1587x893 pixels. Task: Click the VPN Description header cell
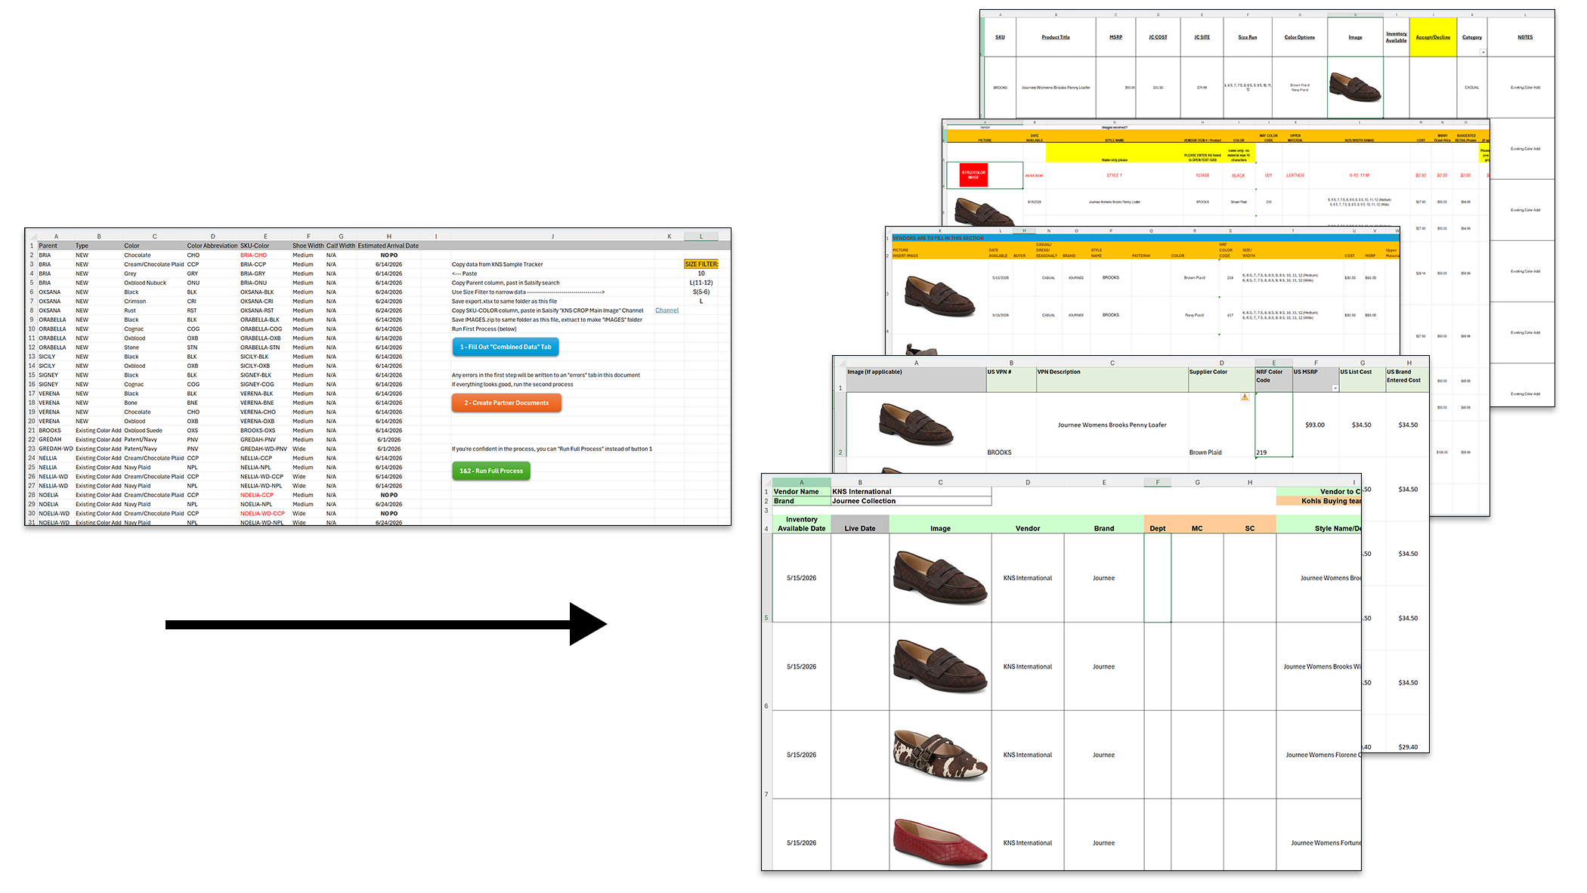(1112, 380)
